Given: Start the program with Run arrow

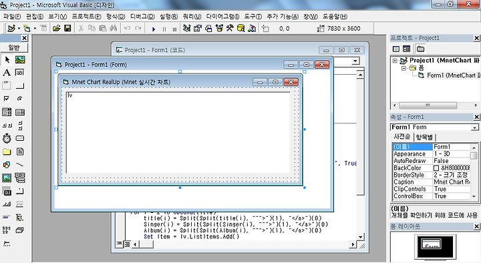Looking at the screenshot, I should (x=154, y=29).
